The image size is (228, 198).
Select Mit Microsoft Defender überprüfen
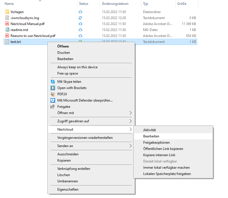point(91,100)
